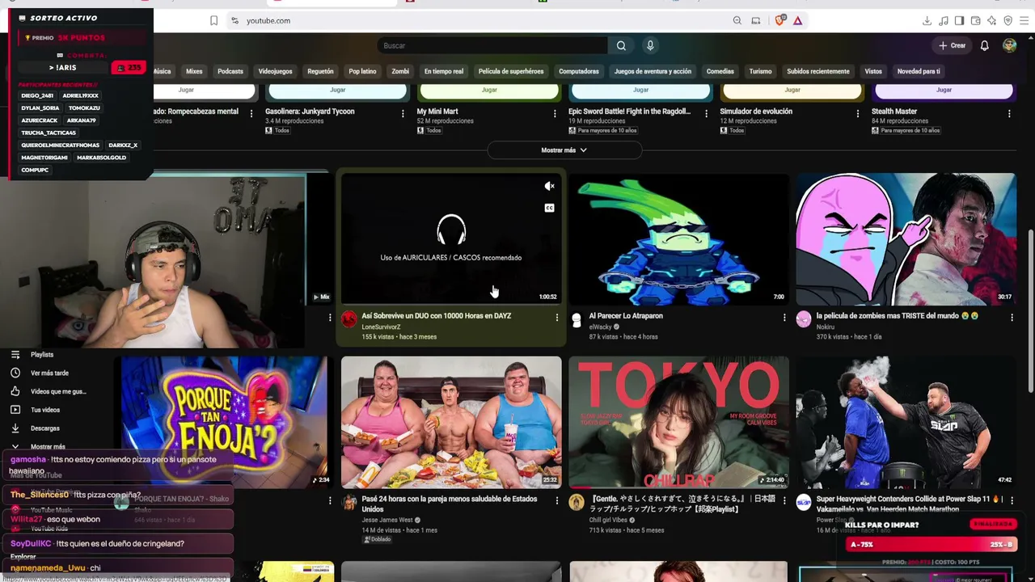Viewport: 1035px width, 582px height.
Task: Click the Crear button
Action: pyautogui.click(x=952, y=45)
